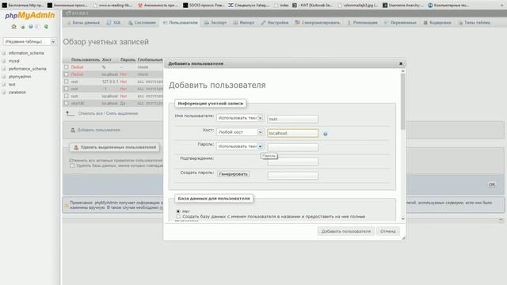
Task: Switch to the Импорт tab
Action: [244, 23]
